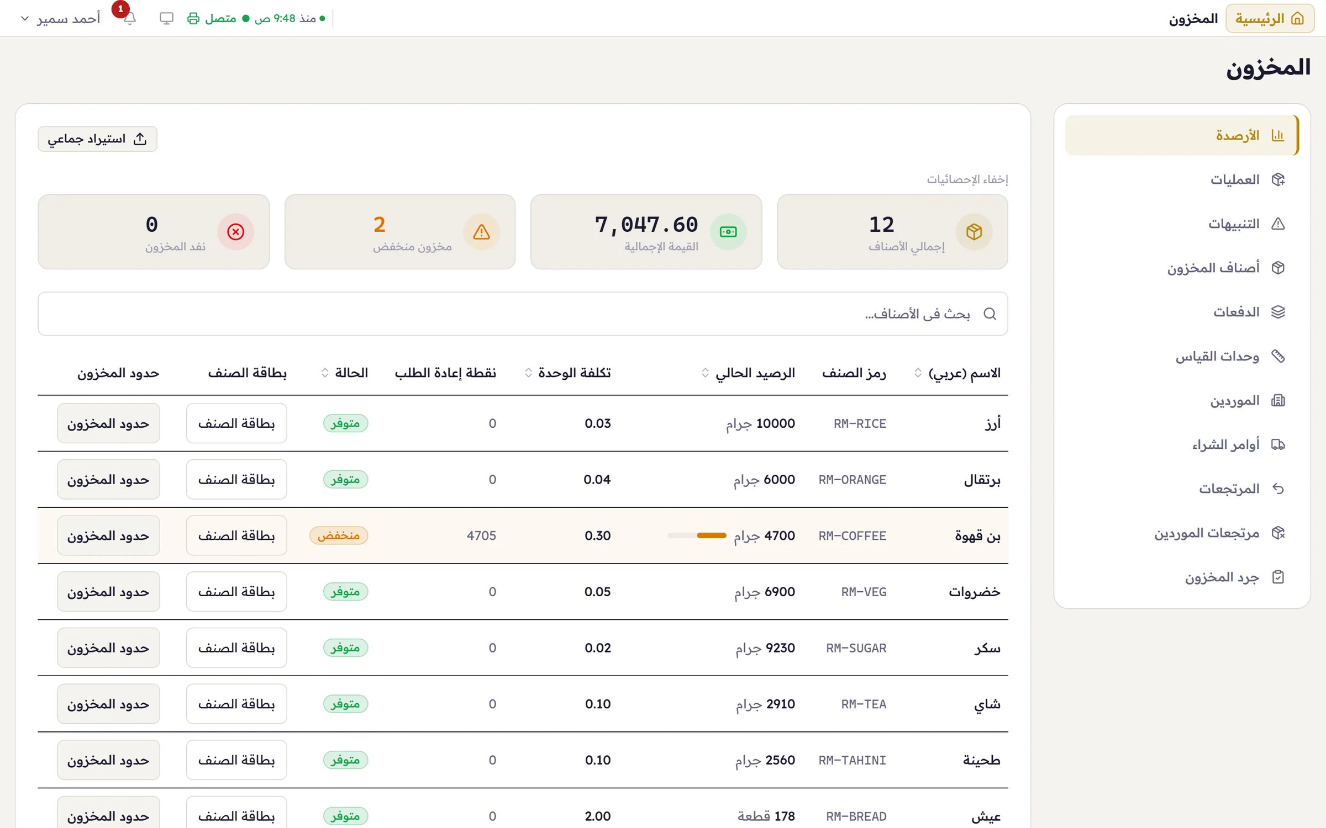Click the printer connected status icon
The image size is (1326, 828).
[x=193, y=19]
